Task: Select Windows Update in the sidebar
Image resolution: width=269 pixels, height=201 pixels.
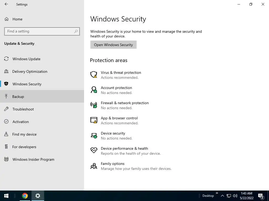Action: (42, 59)
